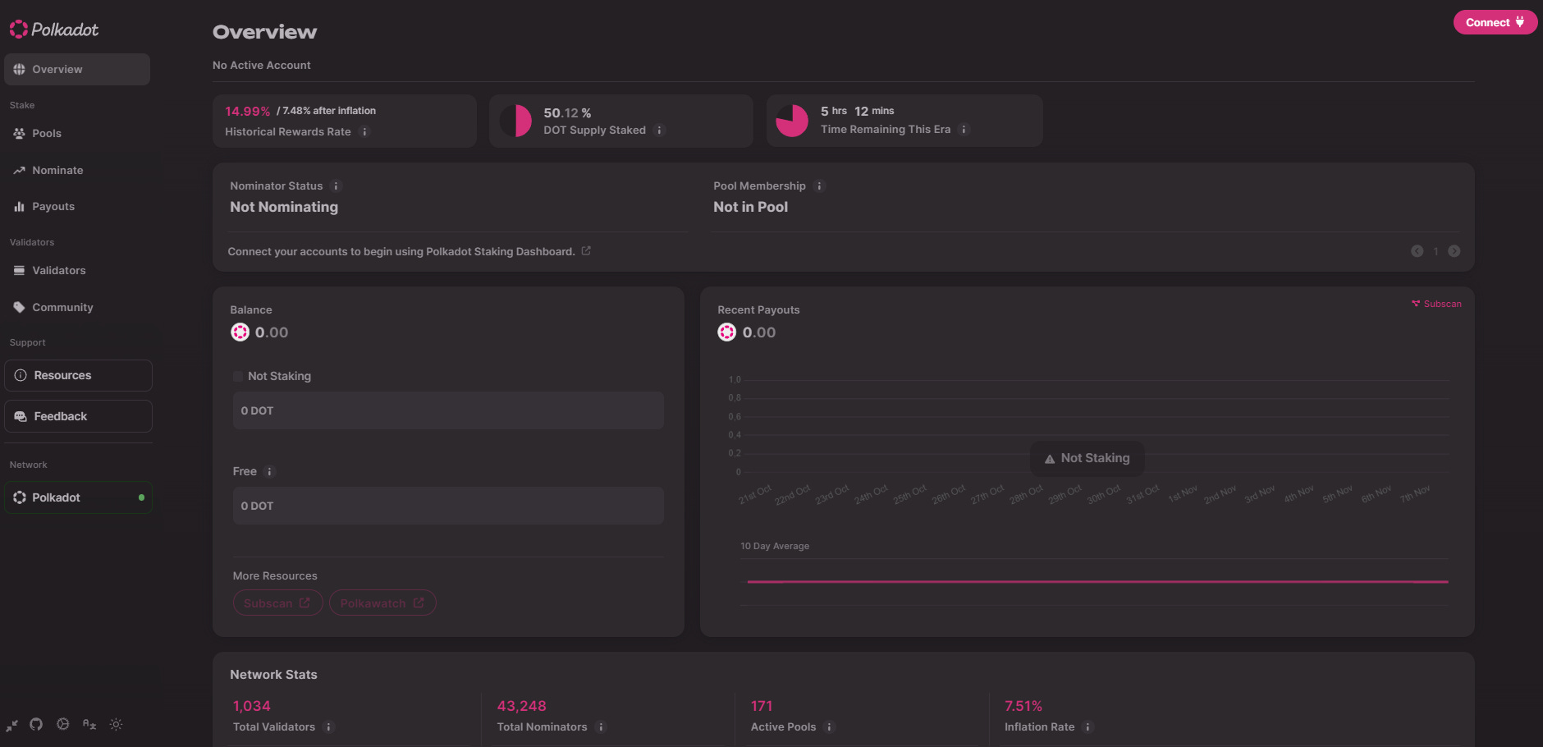Click the Not in Pool status text

point(751,208)
